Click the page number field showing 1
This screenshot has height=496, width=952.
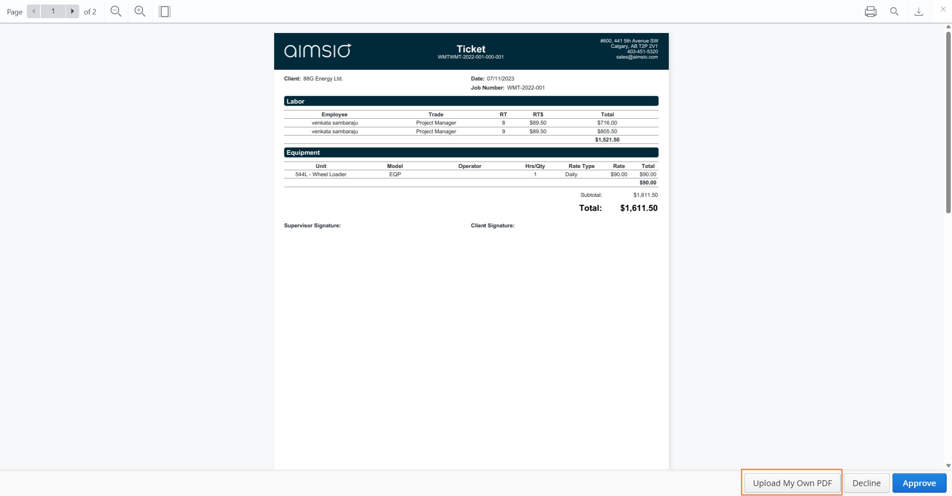(53, 12)
